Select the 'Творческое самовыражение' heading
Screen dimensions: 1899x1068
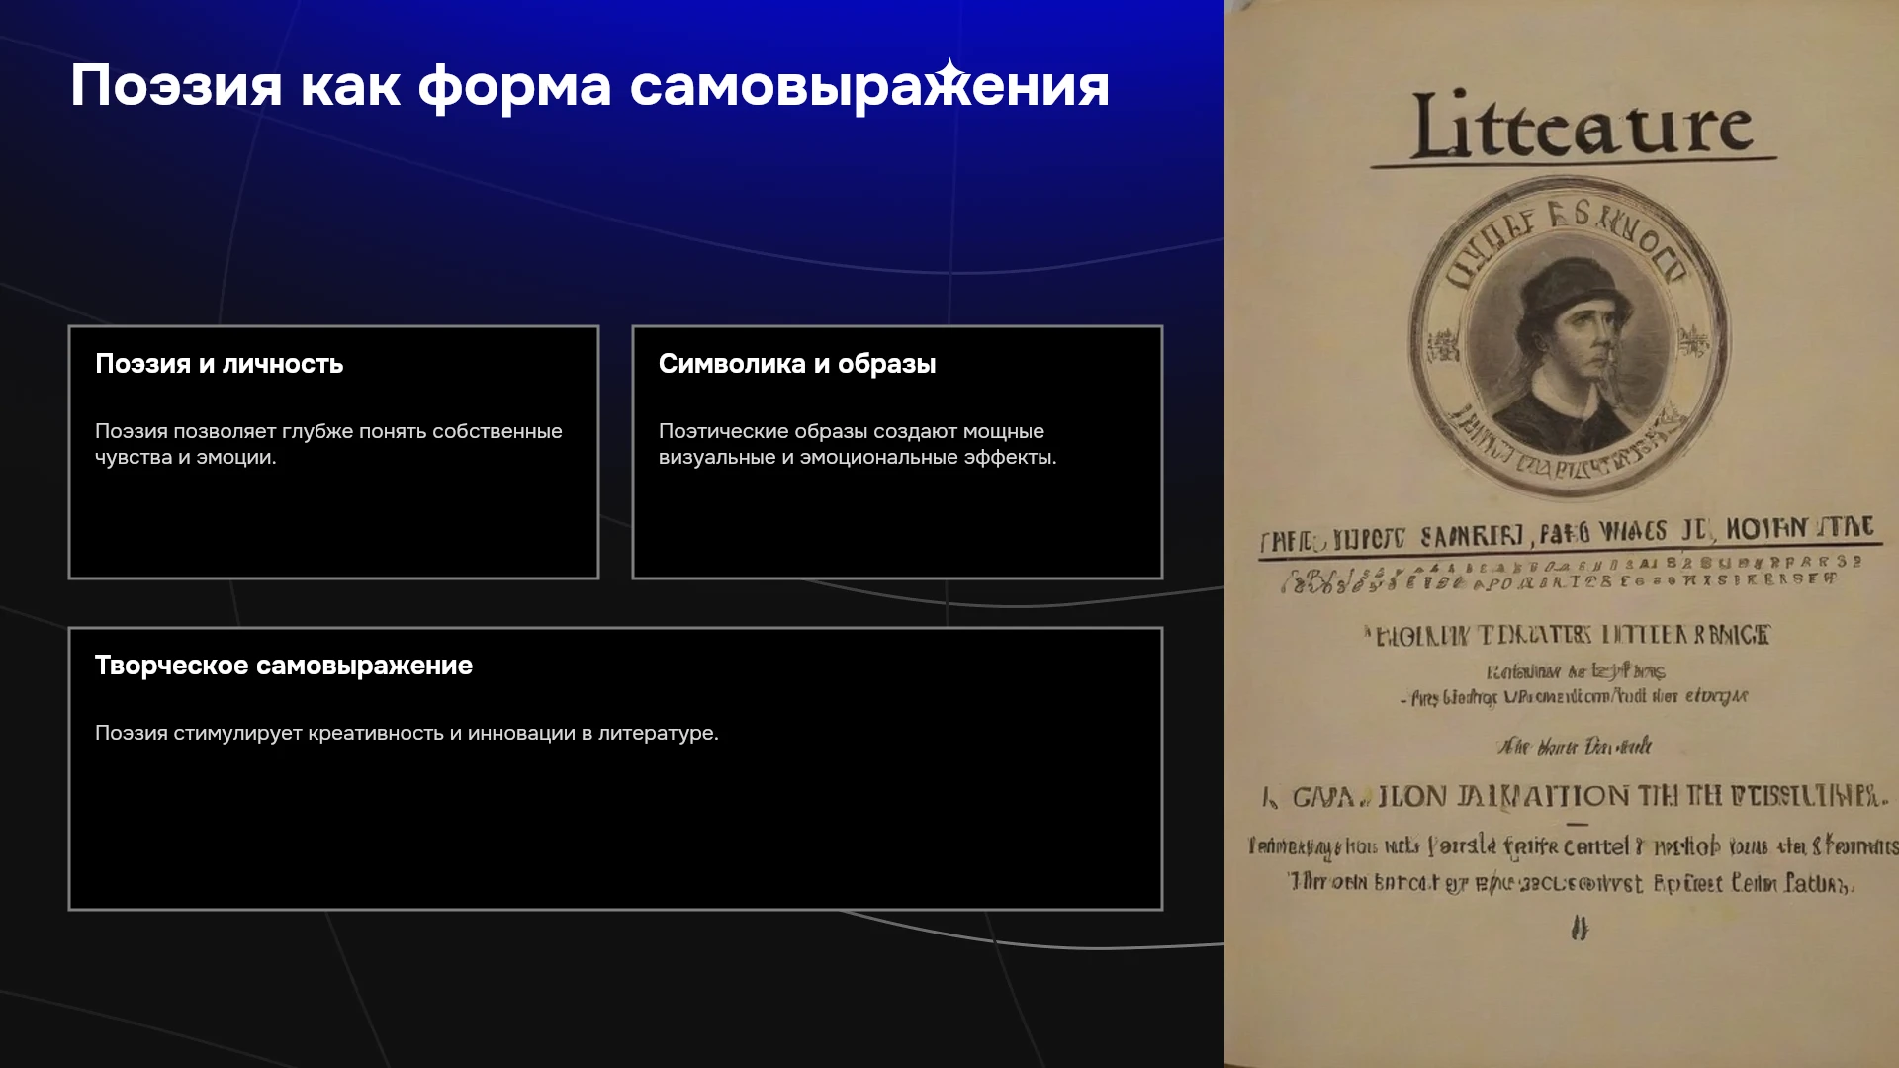pos(284,666)
